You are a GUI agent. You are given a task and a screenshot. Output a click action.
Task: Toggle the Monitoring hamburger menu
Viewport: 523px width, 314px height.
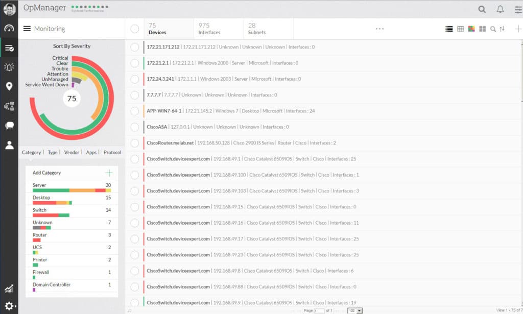click(27, 29)
